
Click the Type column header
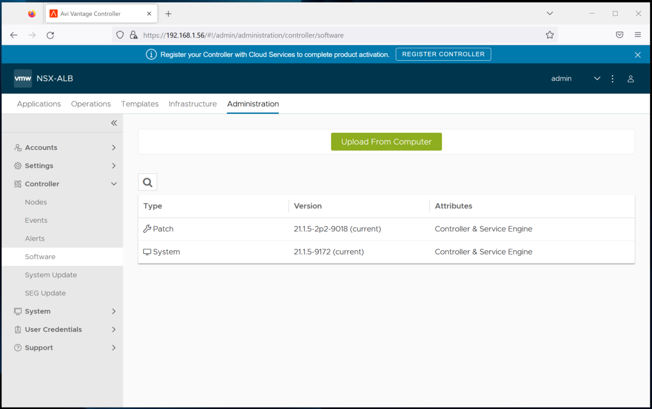(x=153, y=206)
